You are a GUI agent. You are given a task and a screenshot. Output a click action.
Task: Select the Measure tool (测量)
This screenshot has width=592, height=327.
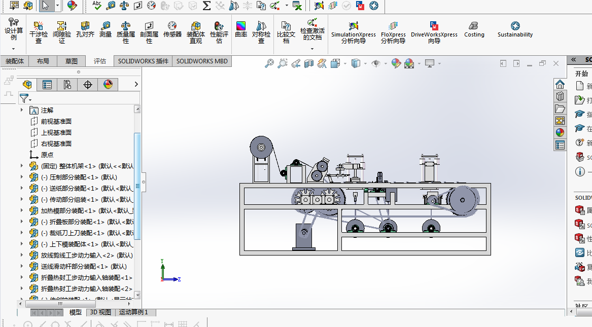[x=106, y=29]
